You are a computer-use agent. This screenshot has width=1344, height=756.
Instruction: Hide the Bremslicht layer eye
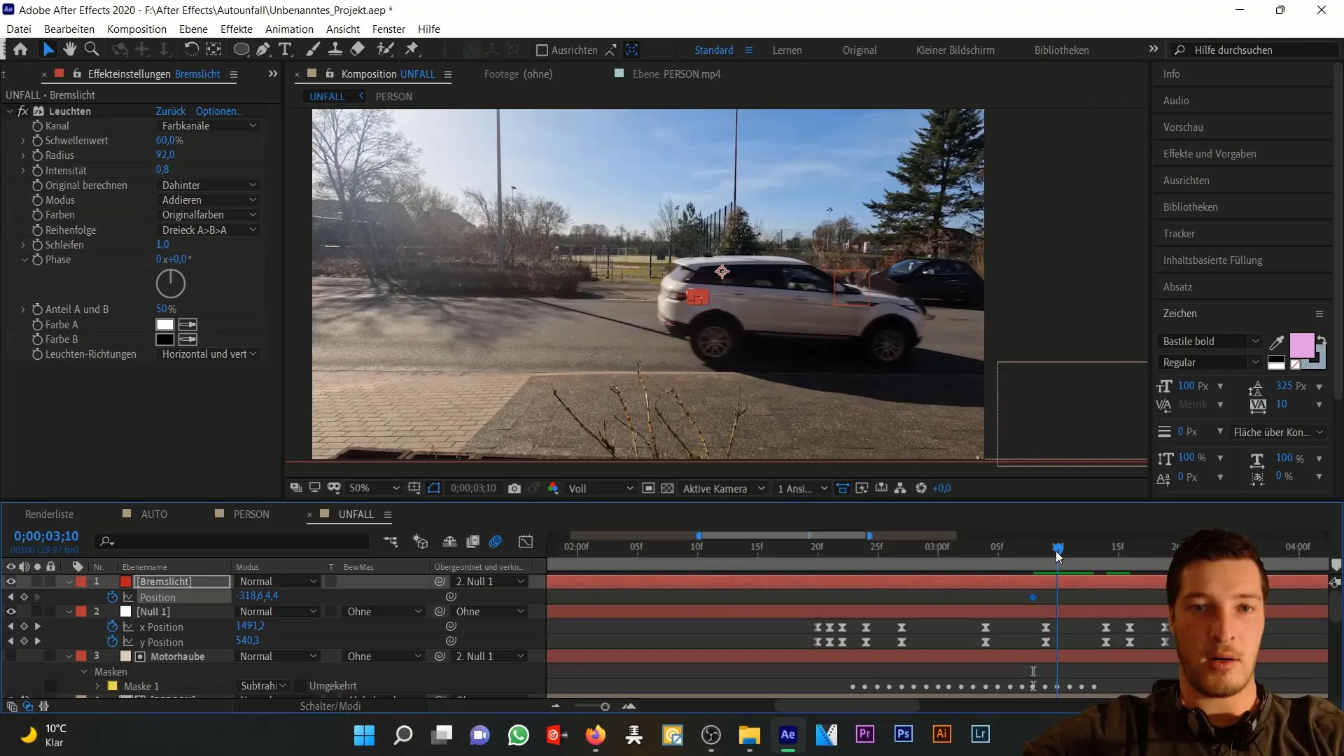[10, 582]
